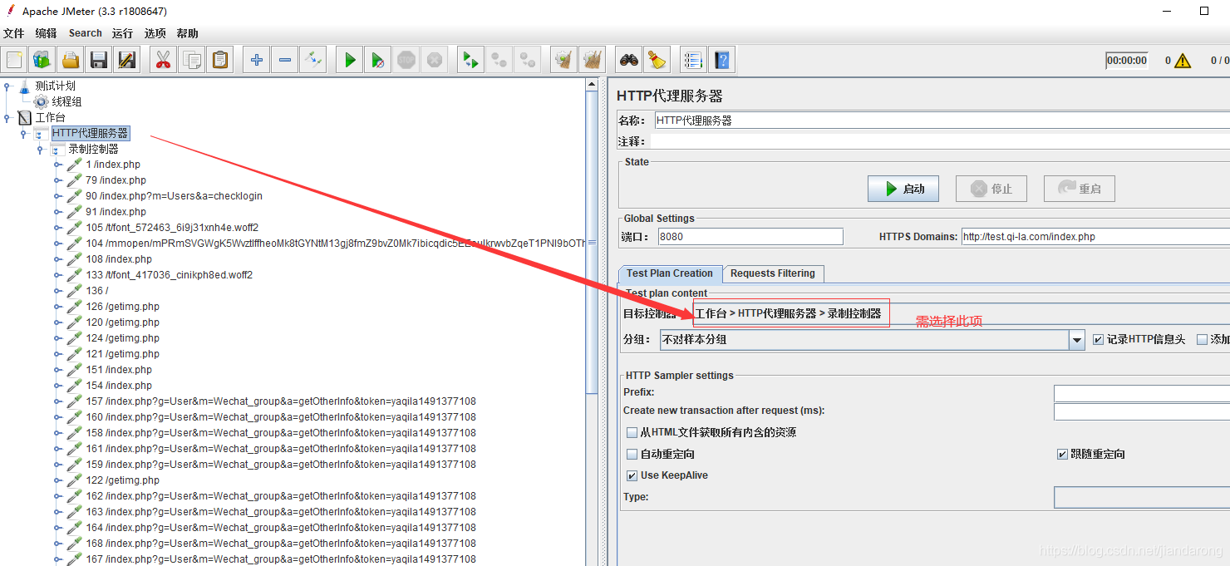This screenshot has height=566, width=1230.
Task: Open the Search menu
Action: [86, 33]
